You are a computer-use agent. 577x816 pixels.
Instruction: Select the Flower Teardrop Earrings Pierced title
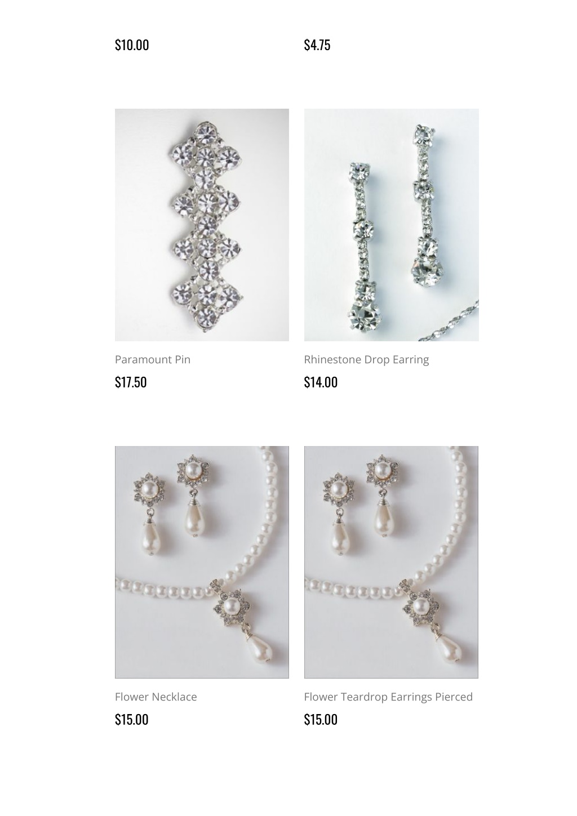coord(388,697)
